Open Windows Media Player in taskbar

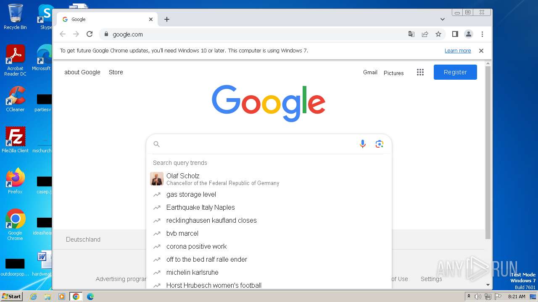(x=62, y=297)
